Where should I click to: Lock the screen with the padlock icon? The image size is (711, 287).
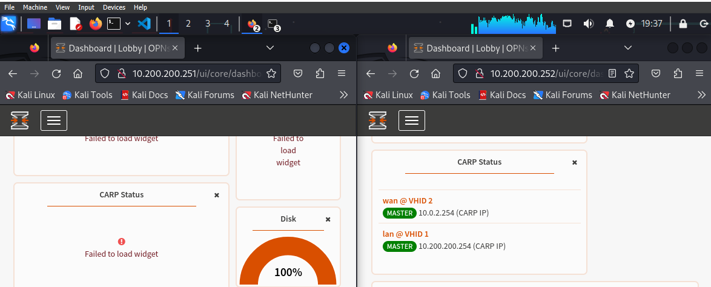[x=684, y=24]
